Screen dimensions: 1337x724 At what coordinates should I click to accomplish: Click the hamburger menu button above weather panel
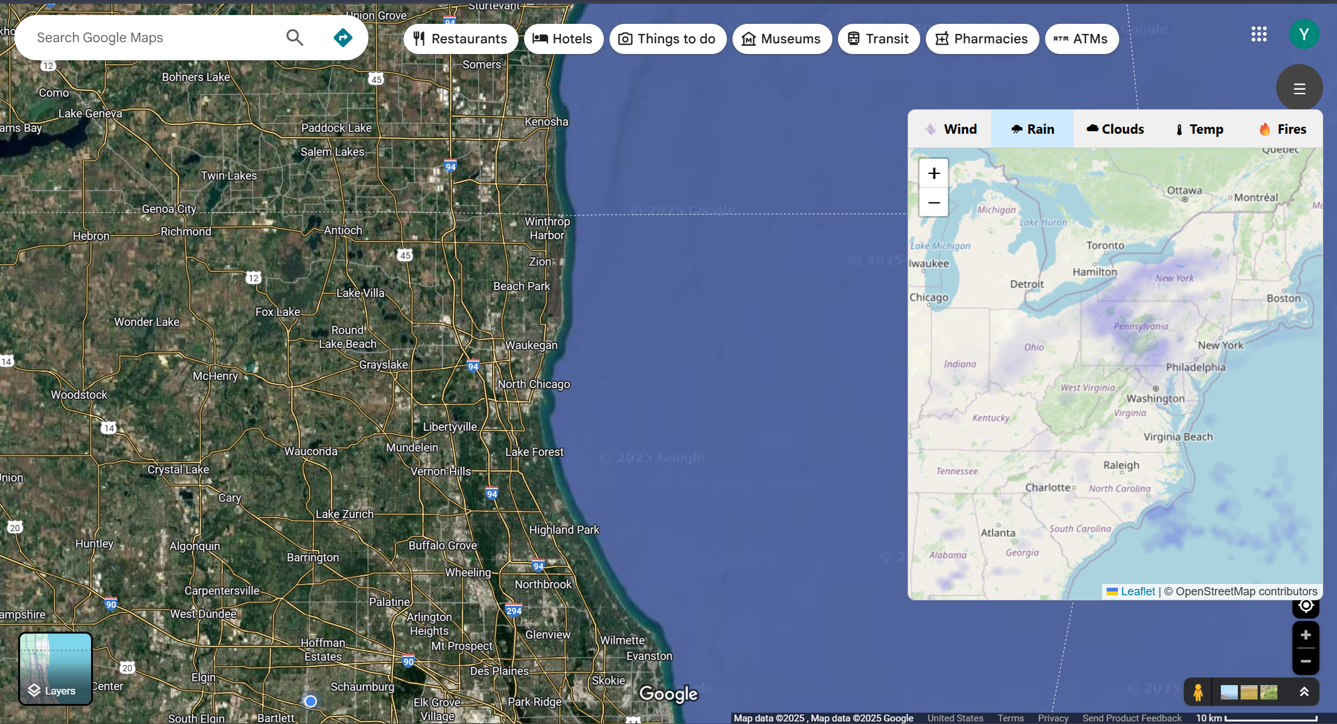pyautogui.click(x=1299, y=88)
